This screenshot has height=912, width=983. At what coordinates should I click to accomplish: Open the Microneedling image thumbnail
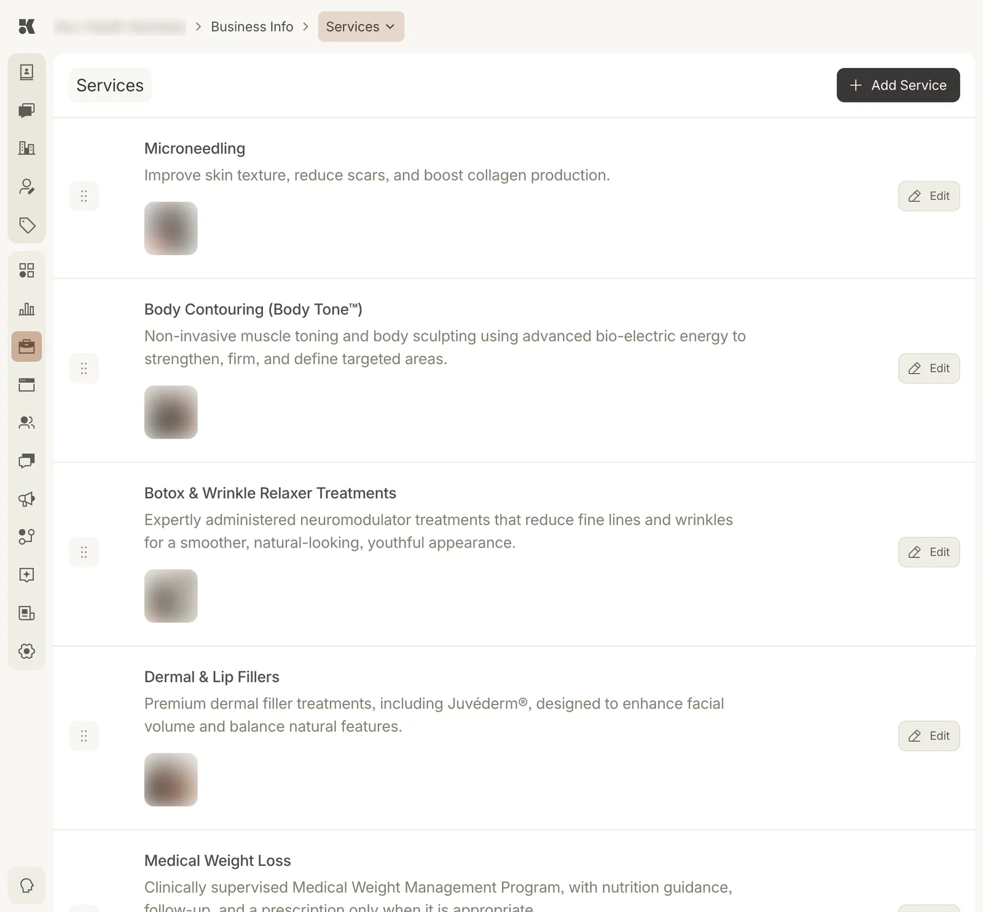(x=171, y=228)
